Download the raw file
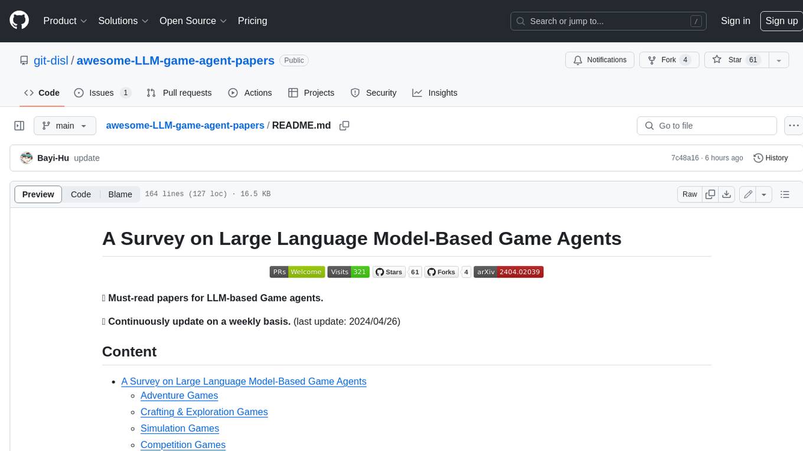 click(x=727, y=194)
